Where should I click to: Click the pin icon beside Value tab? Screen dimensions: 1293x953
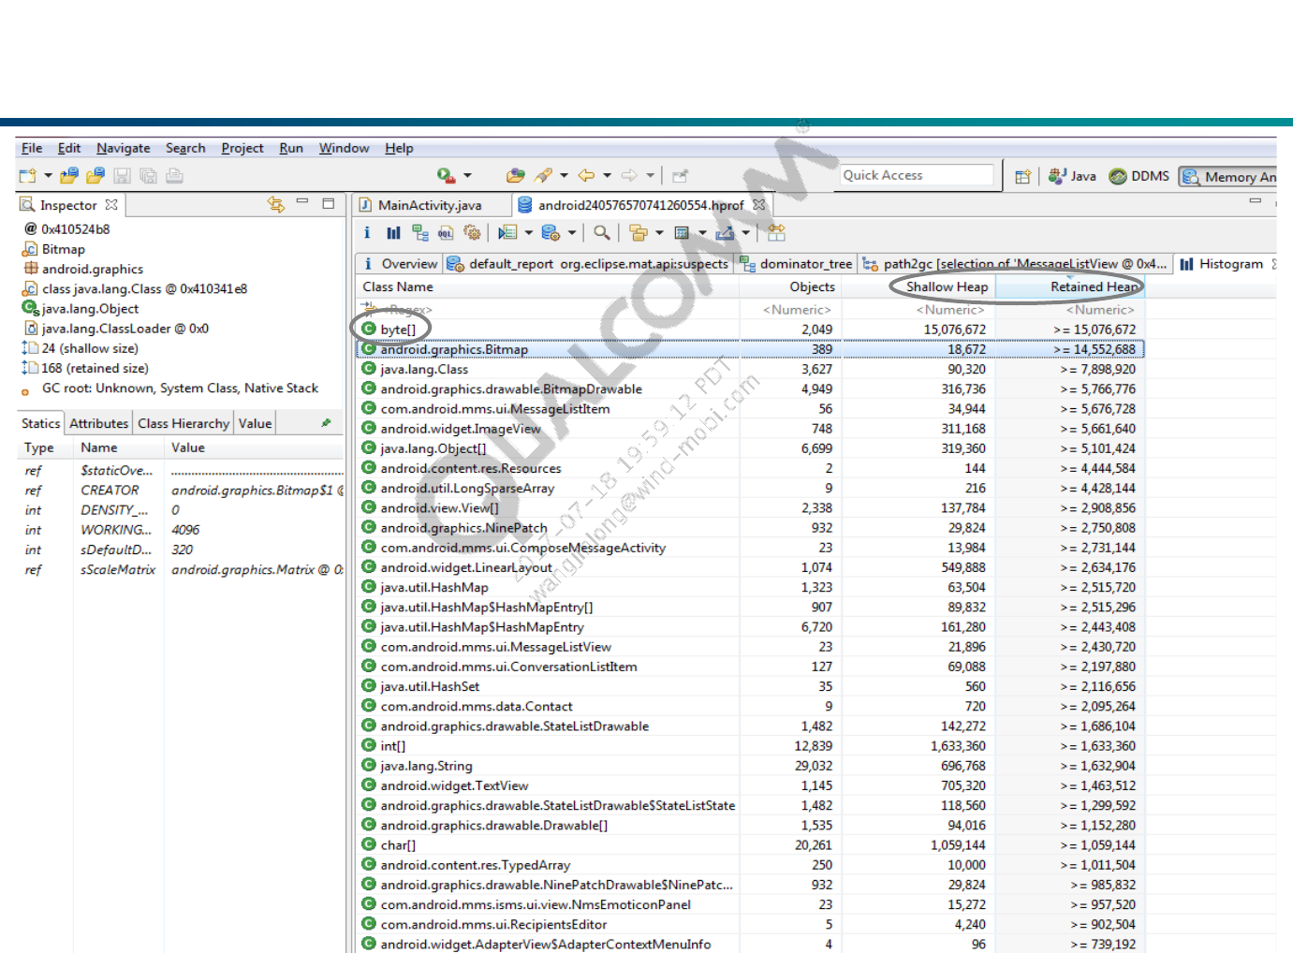point(326,423)
